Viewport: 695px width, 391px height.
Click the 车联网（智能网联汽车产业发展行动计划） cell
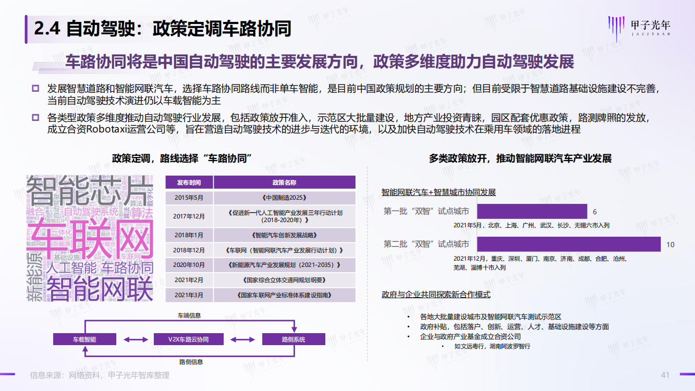[x=285, y=250]
